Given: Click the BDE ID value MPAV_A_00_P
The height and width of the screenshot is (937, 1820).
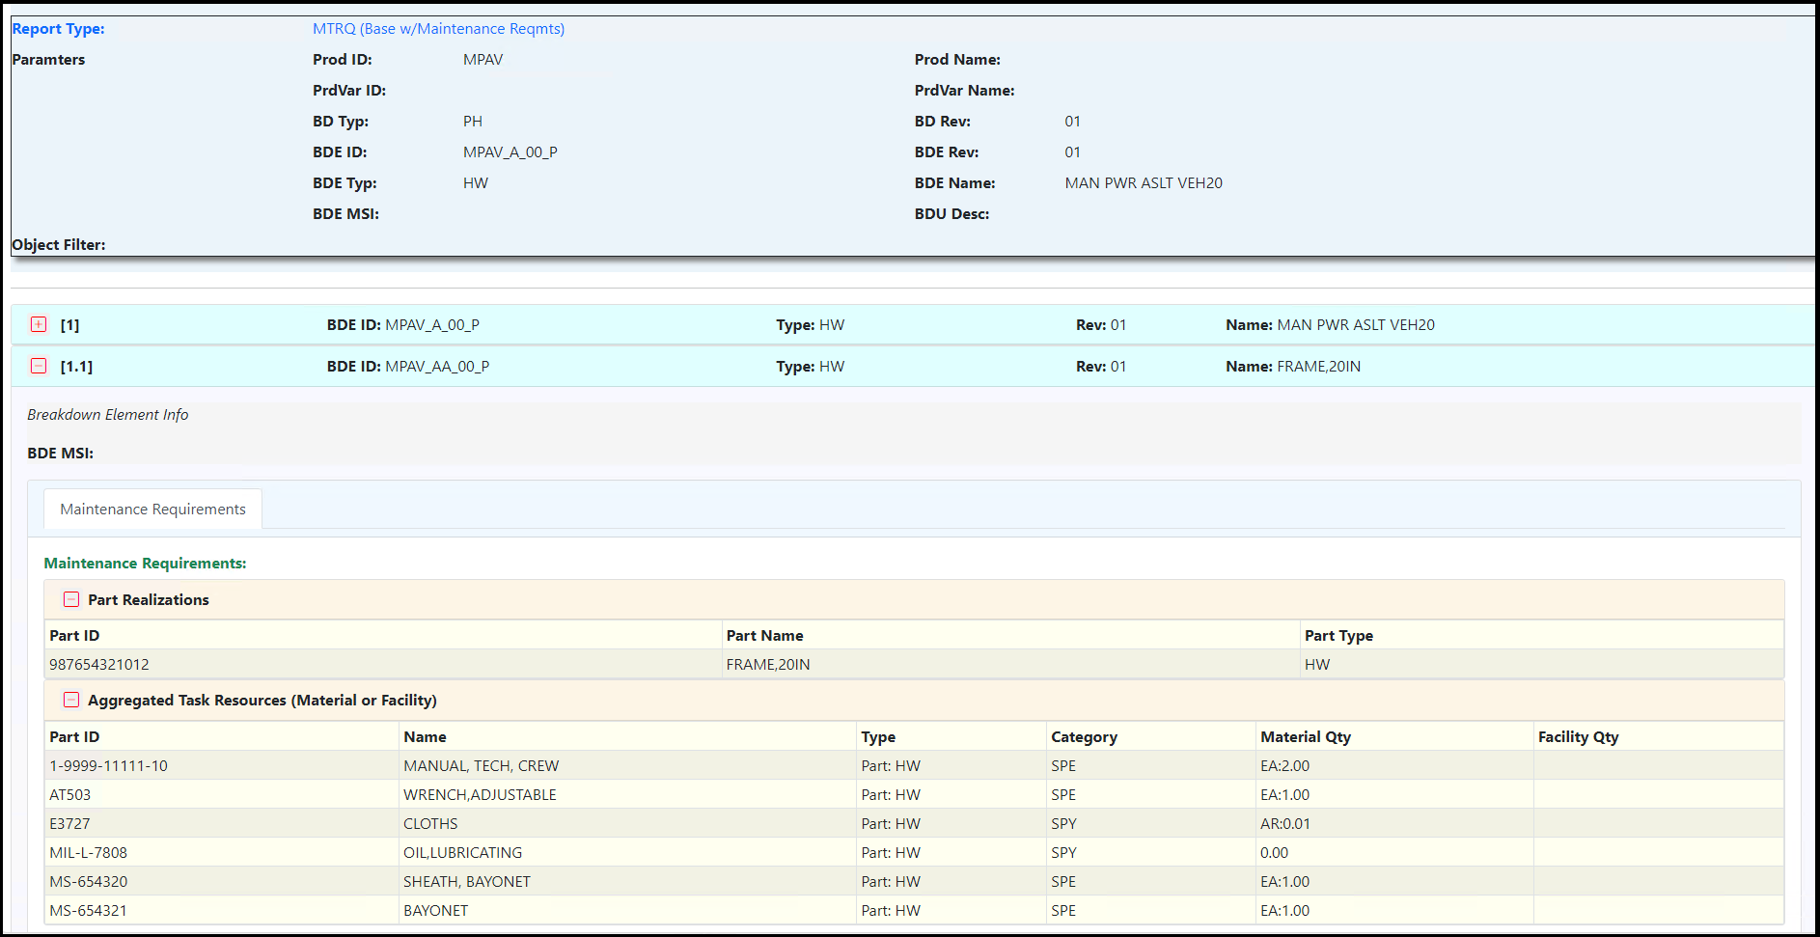Looking at the screenshot, I should pyautogui.click(x=431, y=324).
